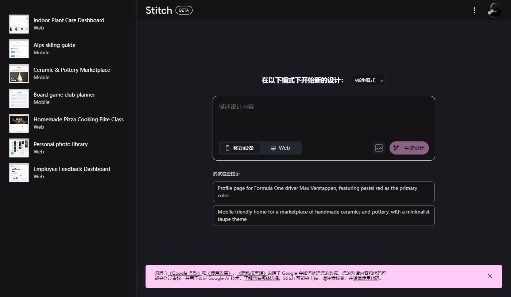The height and width of the screenshot is (297, 511).
Task: Open the 标准模式 mode dropdown
Action: [x=368, y=80]
